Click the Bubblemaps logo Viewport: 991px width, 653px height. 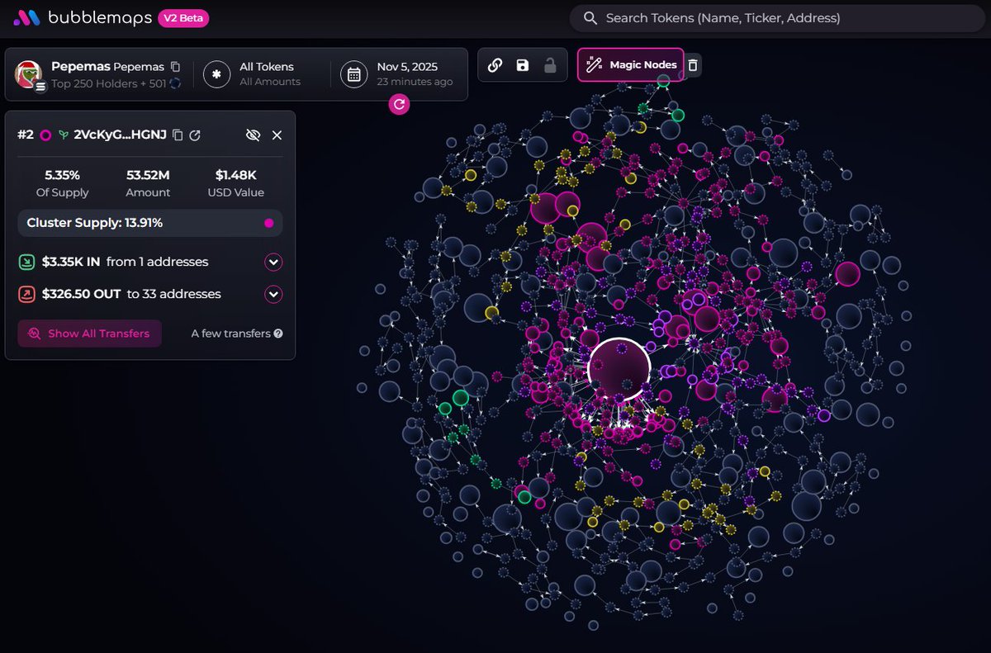[81, 18]
